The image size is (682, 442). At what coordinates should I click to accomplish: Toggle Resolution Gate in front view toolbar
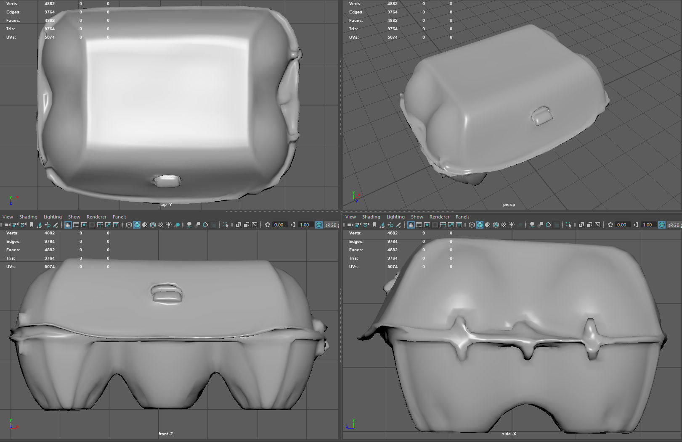pos(84,225)
